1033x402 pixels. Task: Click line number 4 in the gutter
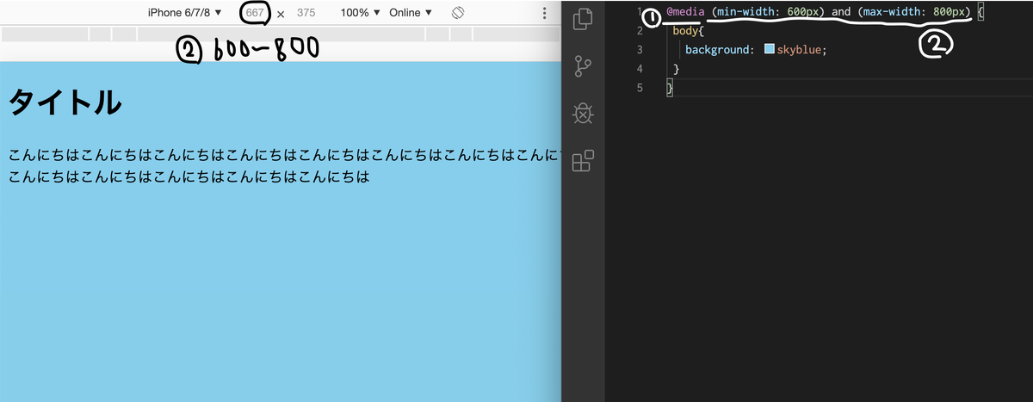coord(640,69)
